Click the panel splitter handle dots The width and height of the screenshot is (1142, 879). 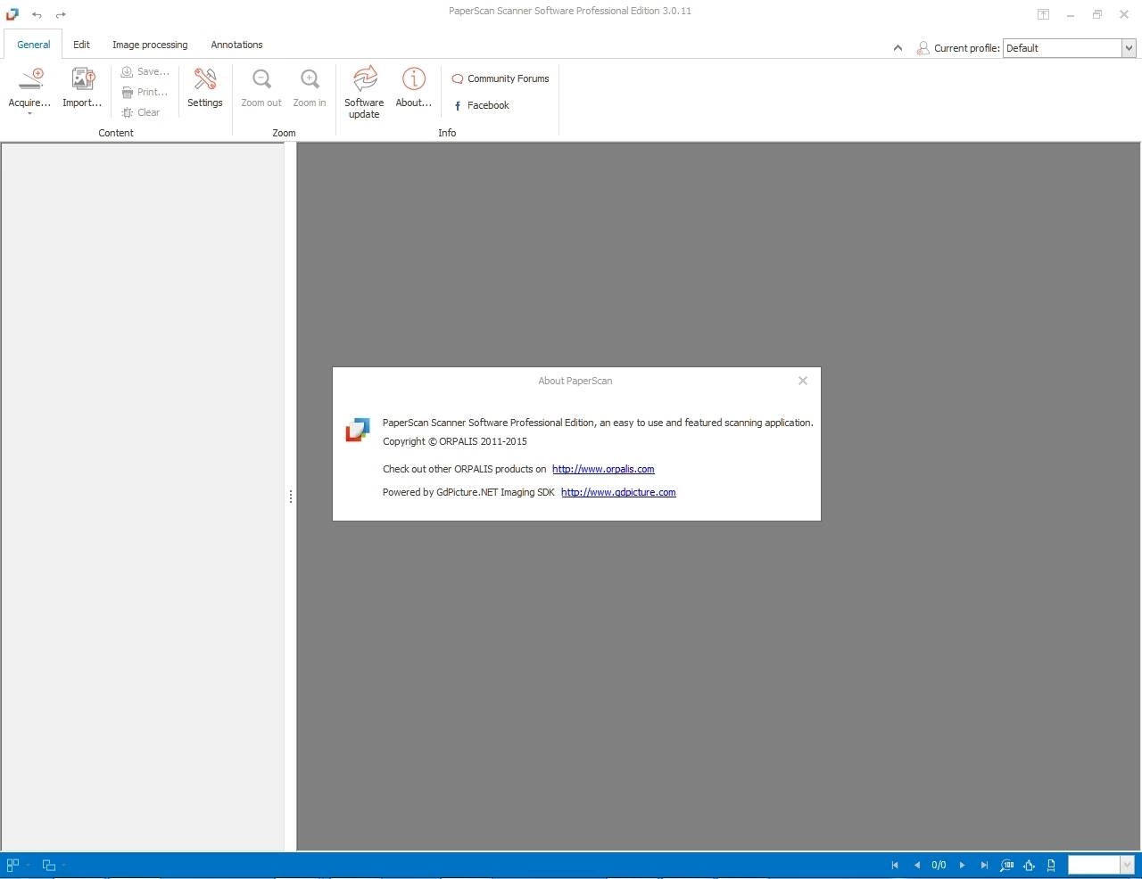point(291,497)
